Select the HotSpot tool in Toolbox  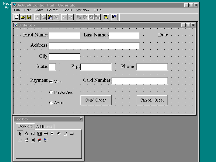39,140
